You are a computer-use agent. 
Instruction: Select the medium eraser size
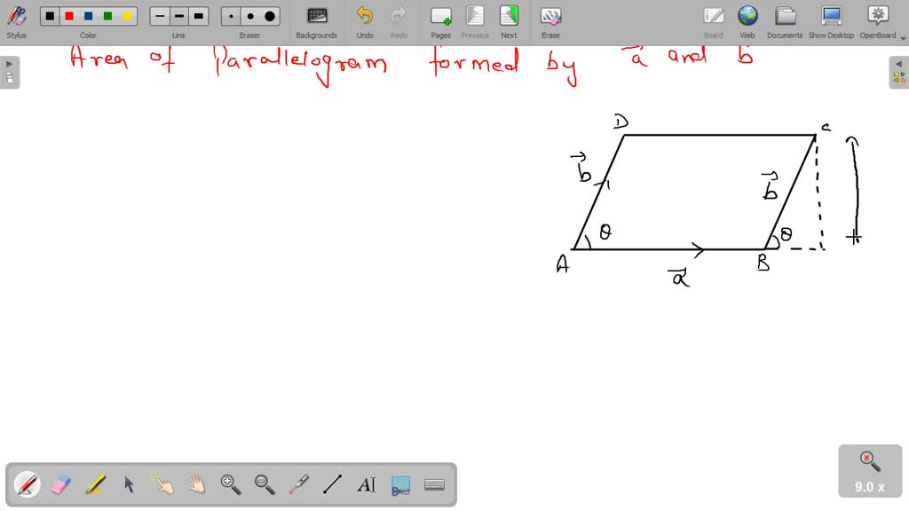[249, 15]
